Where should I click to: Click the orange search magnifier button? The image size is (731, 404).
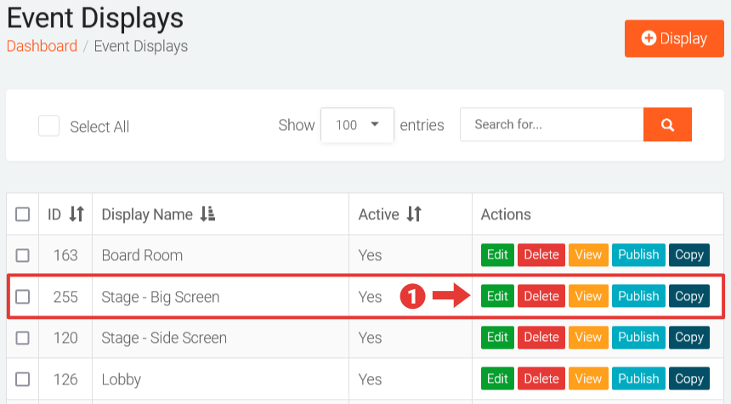pyautogui.click(x=667, y=125)
